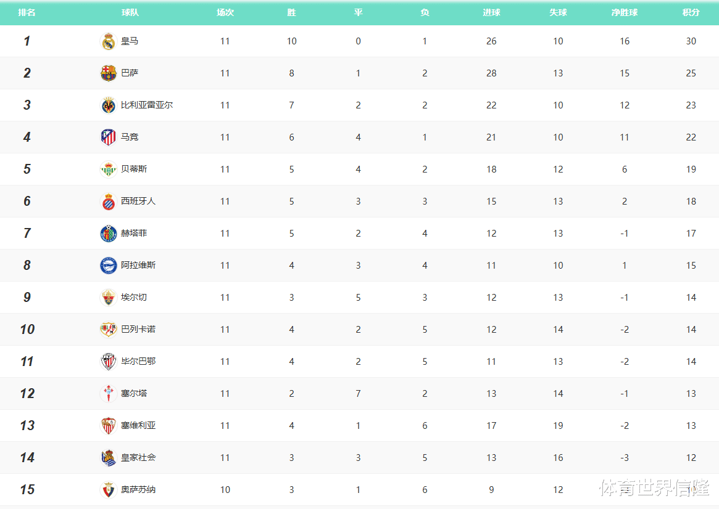Click the Villarreal club crest
Viewport: 719px width, 509px height.
point(108,105)
